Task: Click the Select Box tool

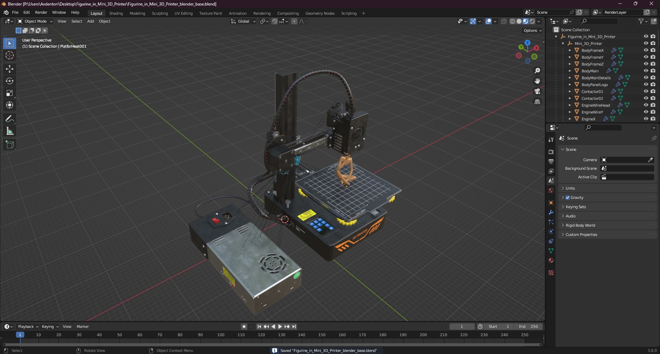Action: 10,43
